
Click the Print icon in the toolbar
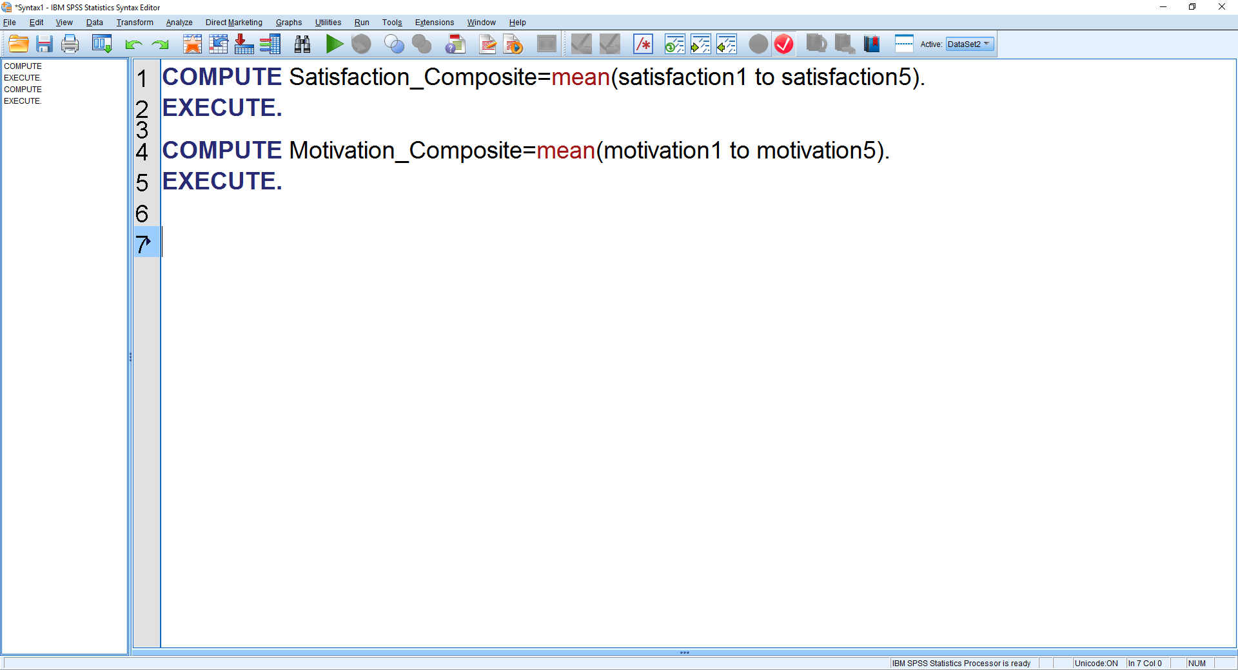(70, 44)
